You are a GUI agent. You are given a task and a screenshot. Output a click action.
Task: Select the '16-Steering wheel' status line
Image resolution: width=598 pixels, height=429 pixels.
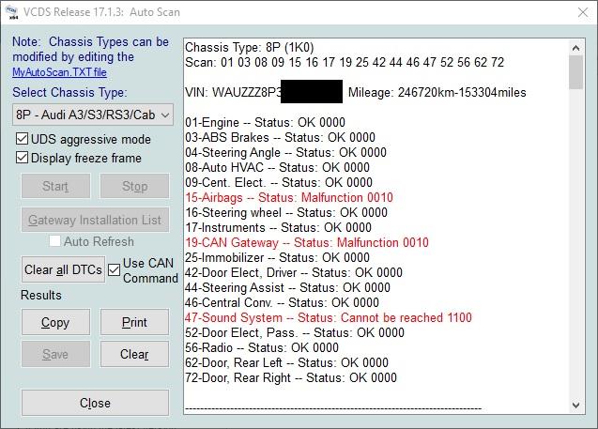[x=286, y=212]
